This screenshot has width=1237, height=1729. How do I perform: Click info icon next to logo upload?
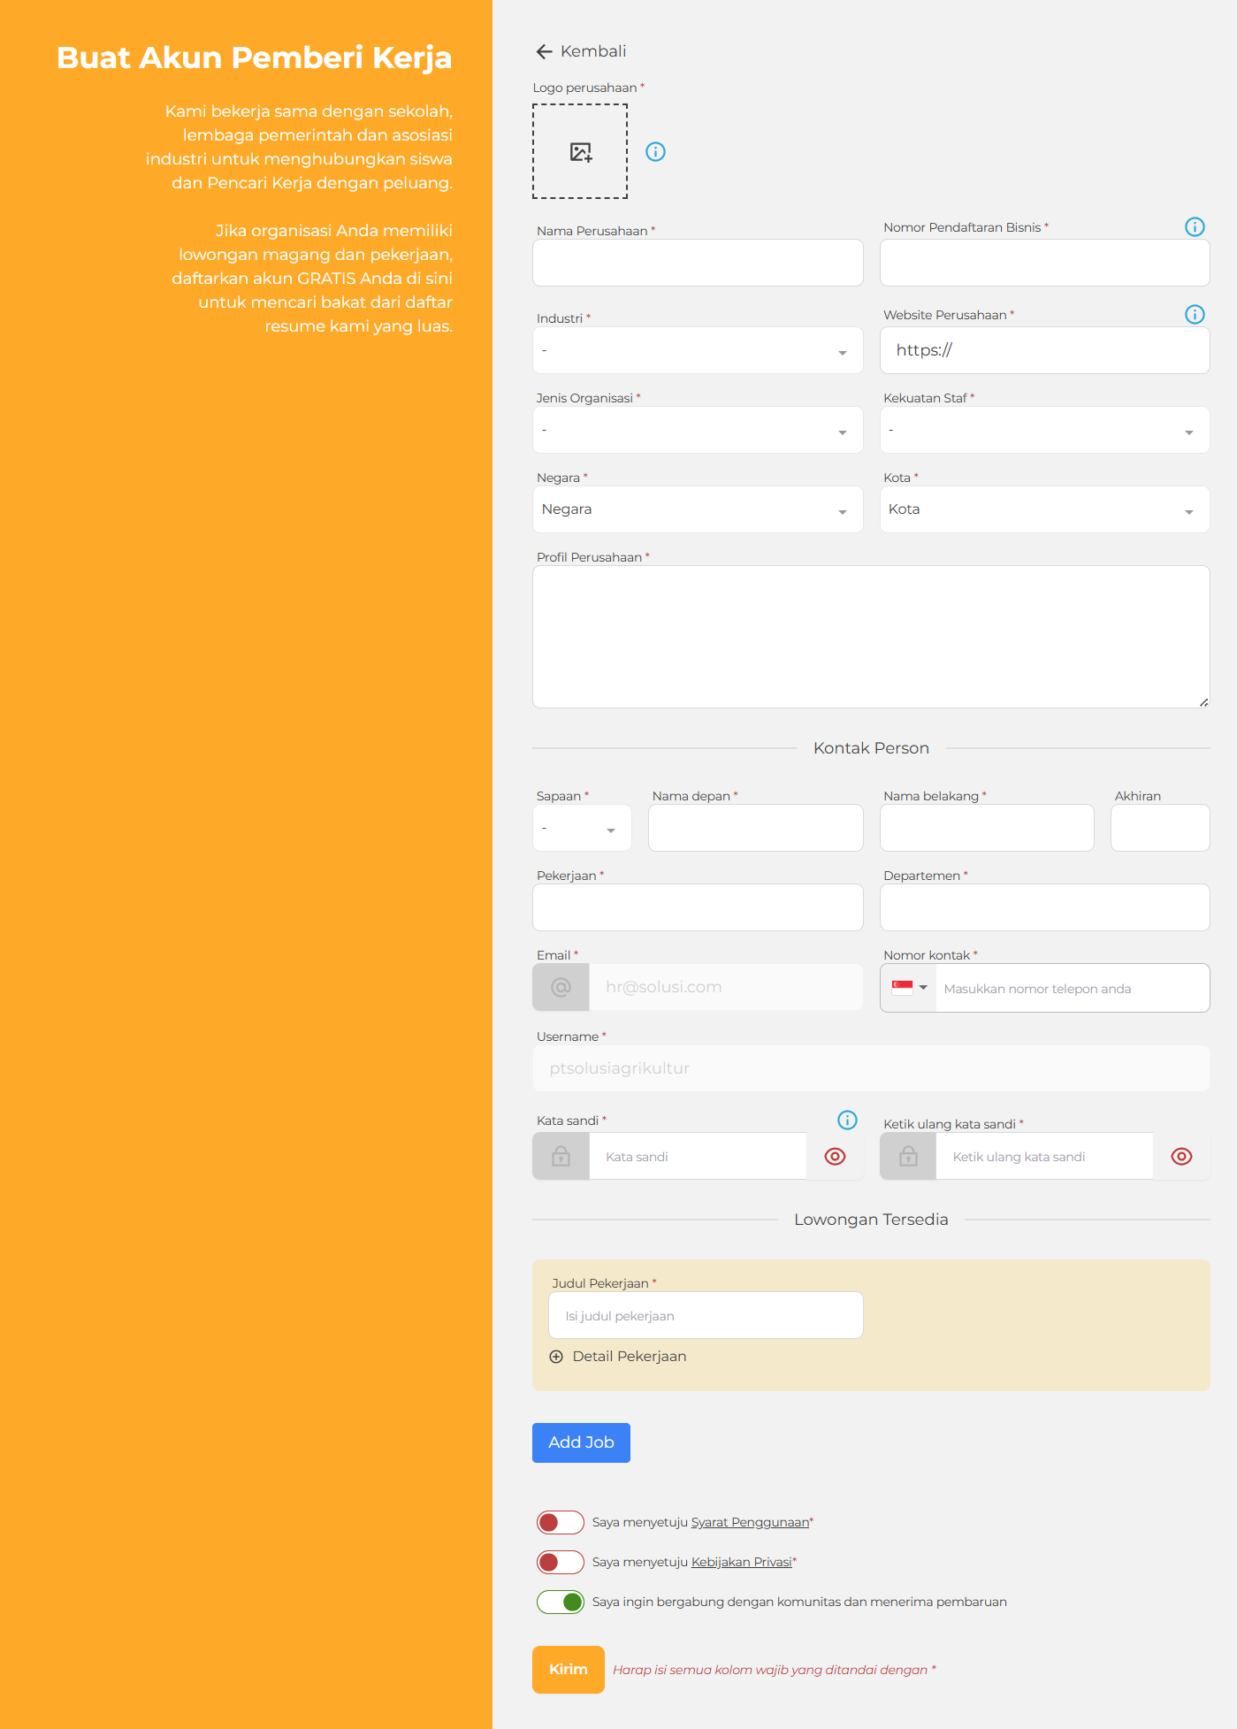click(x=655, y=152)
